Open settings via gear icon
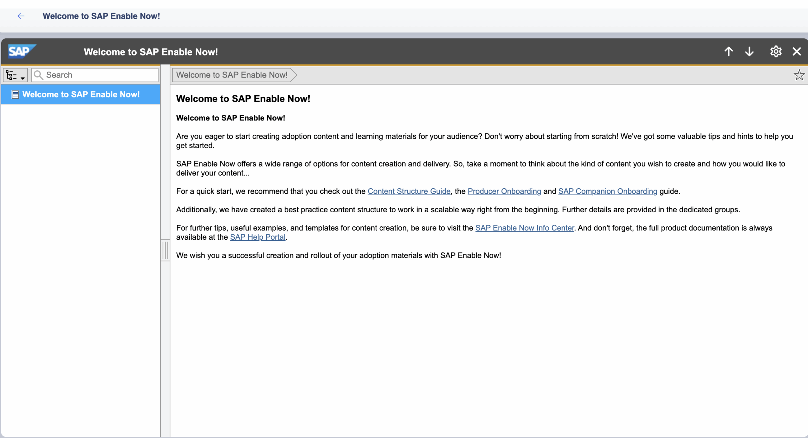Image resolution: width=808 pixels, height=438 pixels. (x=775, y=51)
